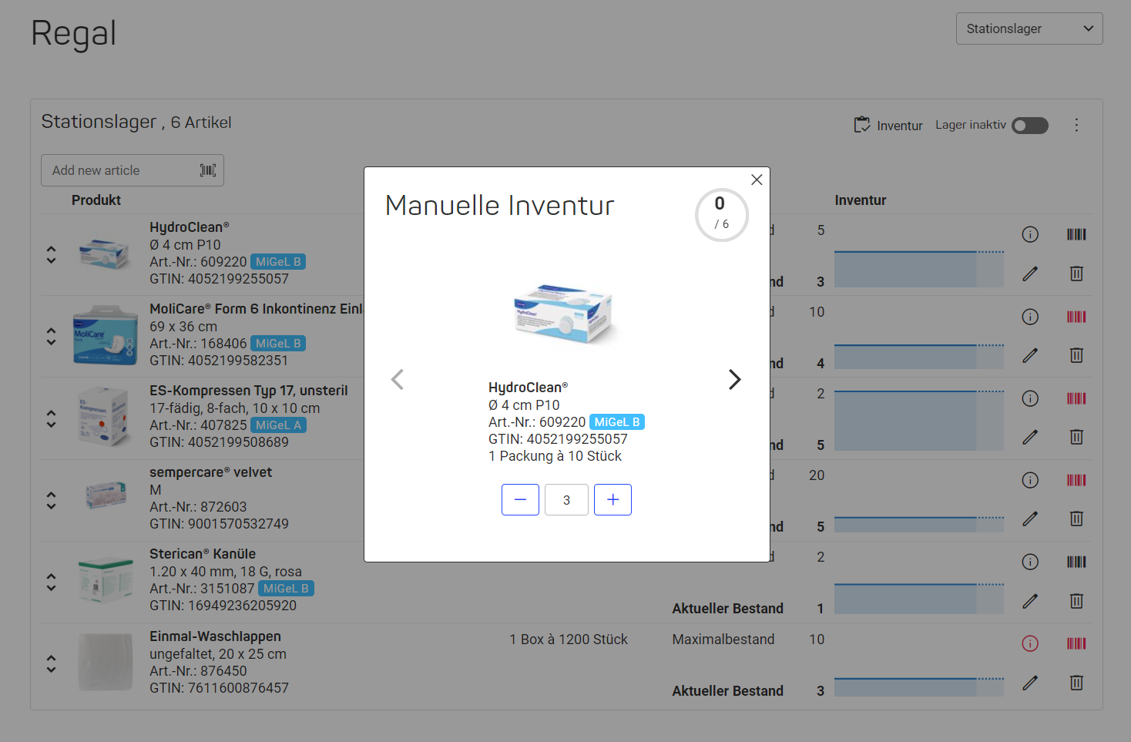Go to previous article in inventory dialog
This screenshot has width=1131, height=742.
[x=398, y=379]
